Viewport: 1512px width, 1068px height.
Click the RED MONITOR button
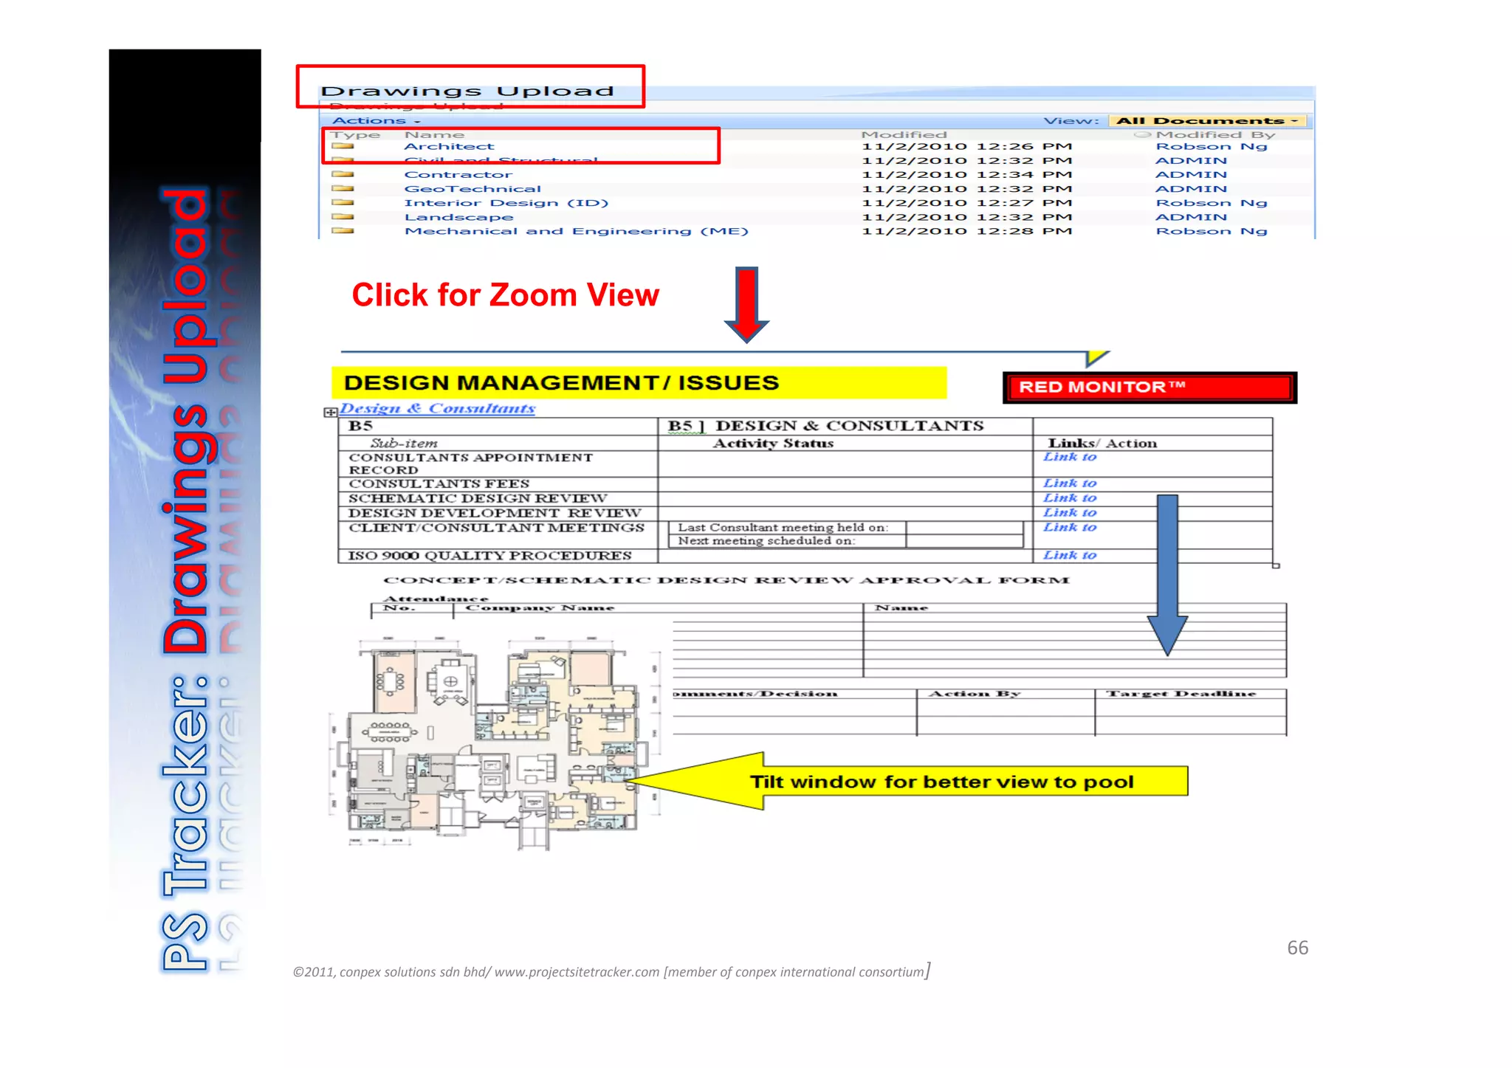1150,387
